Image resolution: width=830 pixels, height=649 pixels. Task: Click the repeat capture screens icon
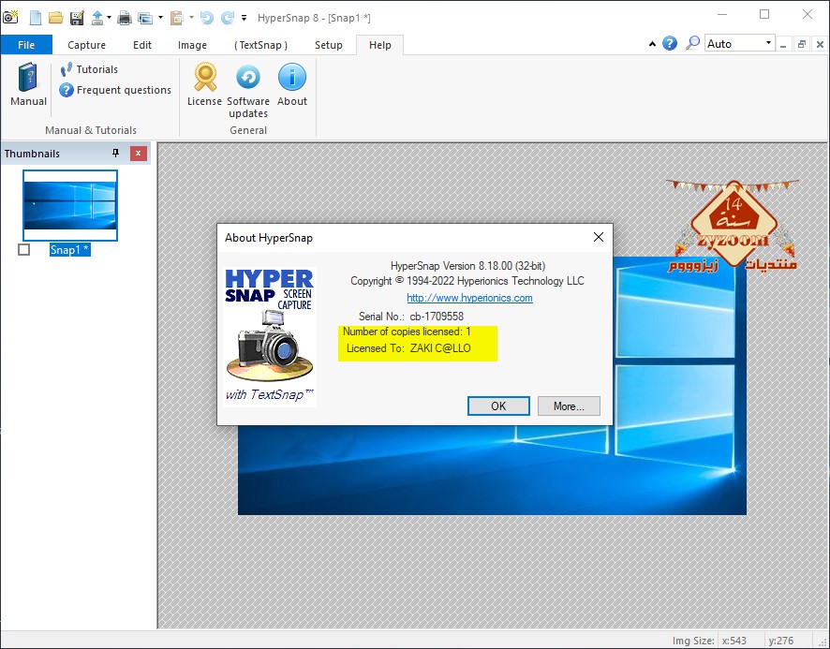145,18
